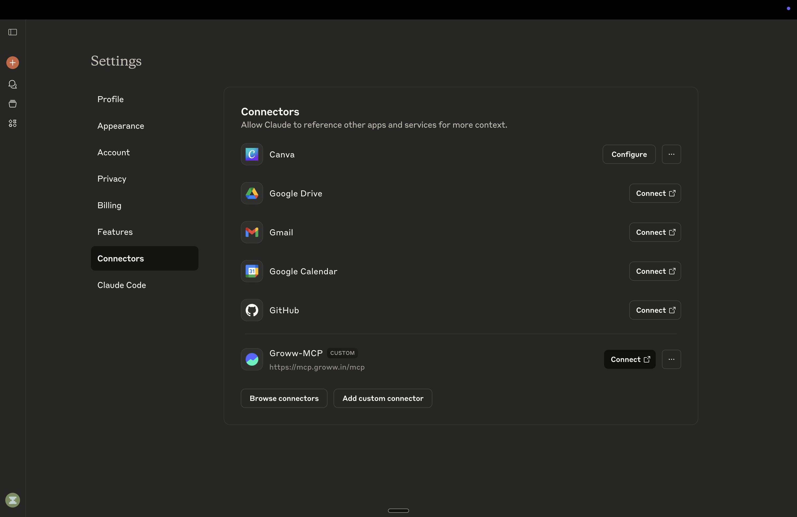797x517 pixels.
Task: Click the Canva connector icon
Action: pyautogui.click(x=252, y=154)
